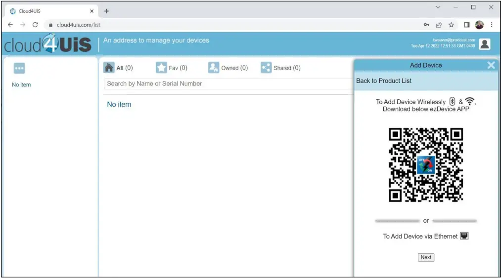Open the Chrome profile avatar
The height and width of the screenshot is (278, 502).
[479, 25]
